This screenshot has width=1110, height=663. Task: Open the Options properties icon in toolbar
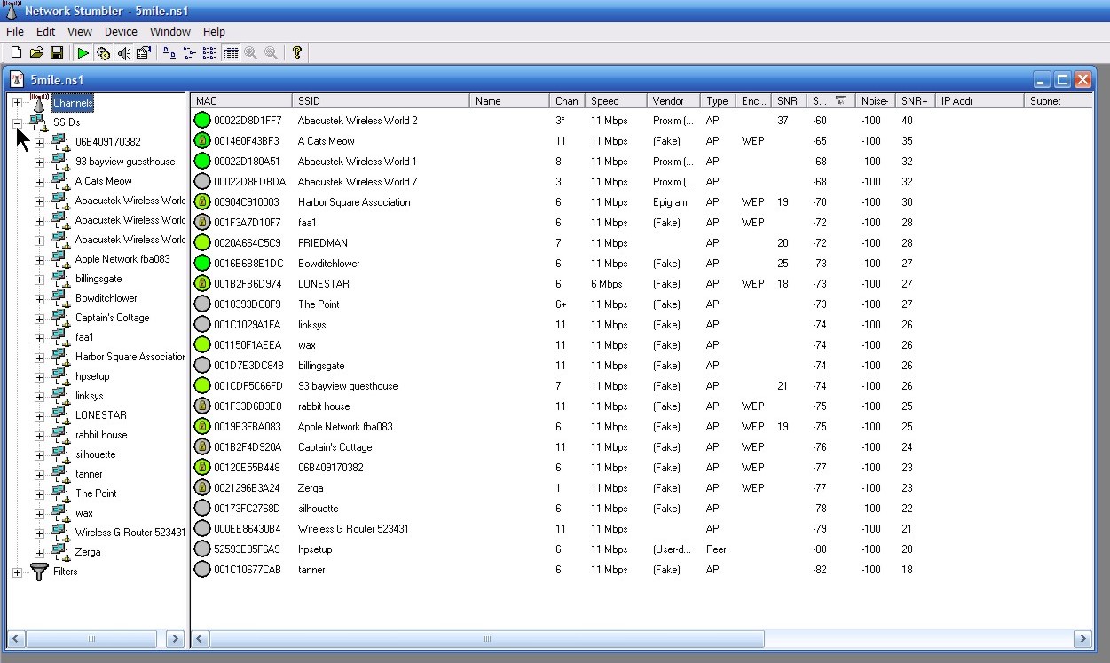pos(143,53)
